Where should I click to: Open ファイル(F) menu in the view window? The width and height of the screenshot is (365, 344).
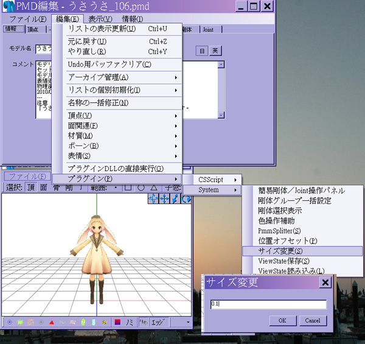pyautogui.click(x=27, y=177)
